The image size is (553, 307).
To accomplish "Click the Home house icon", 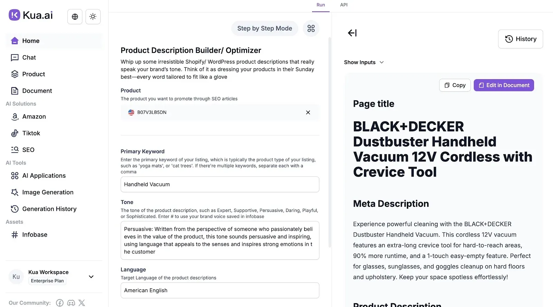I will pos(15,41).
